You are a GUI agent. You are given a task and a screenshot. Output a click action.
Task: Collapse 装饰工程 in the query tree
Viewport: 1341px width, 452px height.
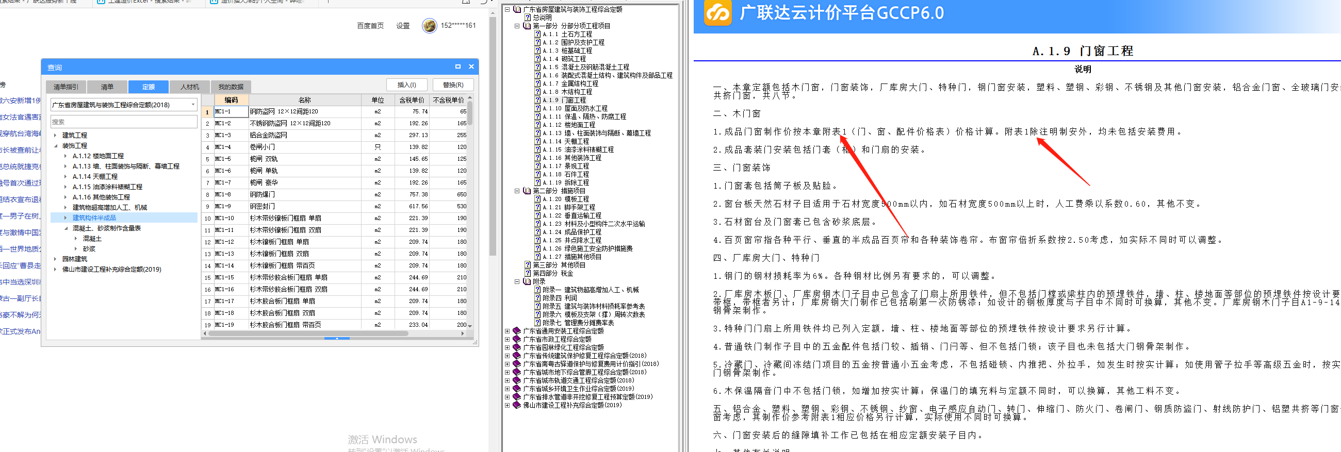click(x=55, y=146)
